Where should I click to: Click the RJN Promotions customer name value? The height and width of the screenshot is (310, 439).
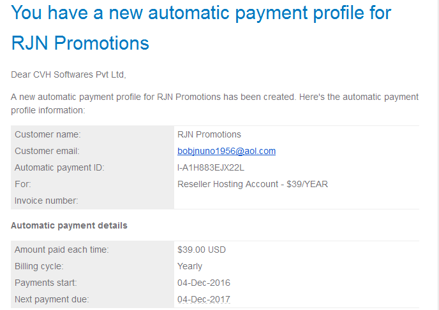pyautogui.click(x=209, y=134)
